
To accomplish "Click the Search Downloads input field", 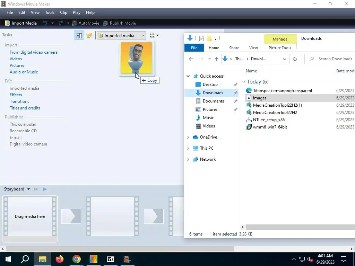I will coord(330,59).
